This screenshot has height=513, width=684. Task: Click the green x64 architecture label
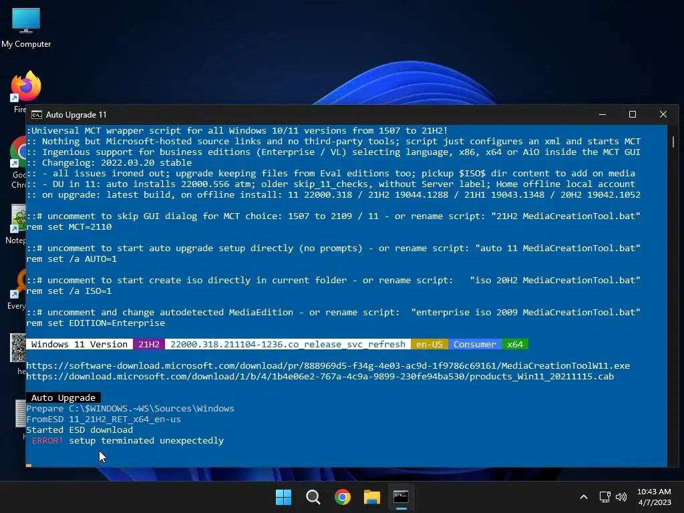515,344
